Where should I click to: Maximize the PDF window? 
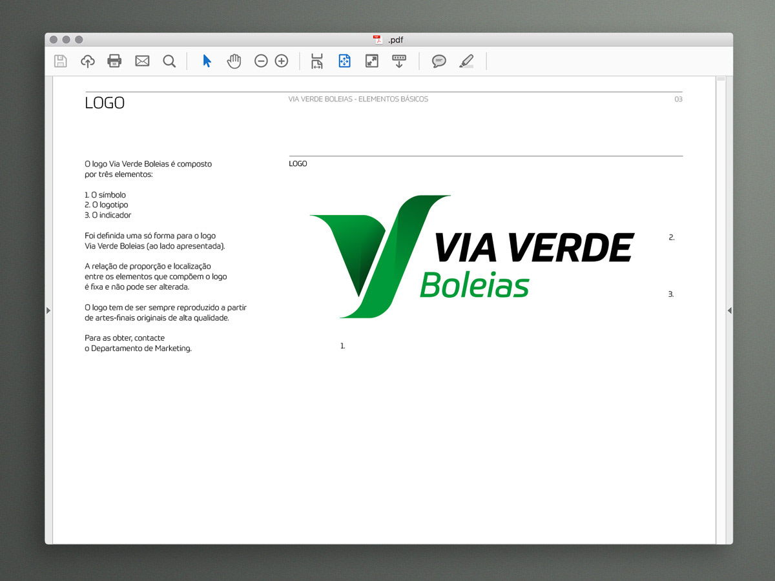pos(79,39)
